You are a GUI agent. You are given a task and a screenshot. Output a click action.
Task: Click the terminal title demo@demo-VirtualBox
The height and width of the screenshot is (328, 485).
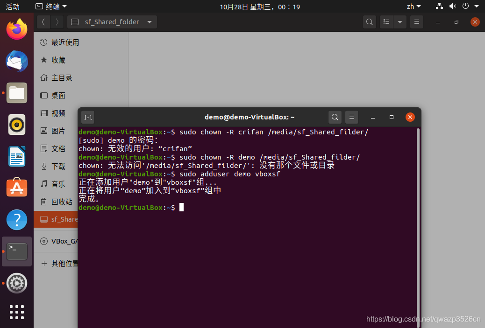coord(250,117)
